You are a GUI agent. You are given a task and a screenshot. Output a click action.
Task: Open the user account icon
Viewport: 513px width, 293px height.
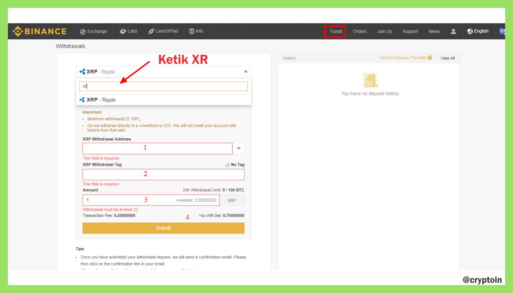[x=453, y=31]
